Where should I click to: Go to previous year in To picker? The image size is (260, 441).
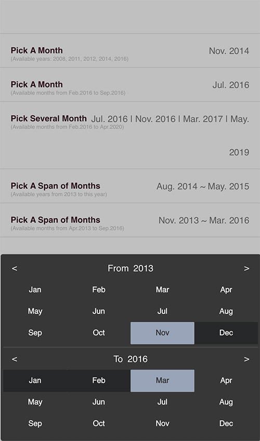(x=15, y=359)
